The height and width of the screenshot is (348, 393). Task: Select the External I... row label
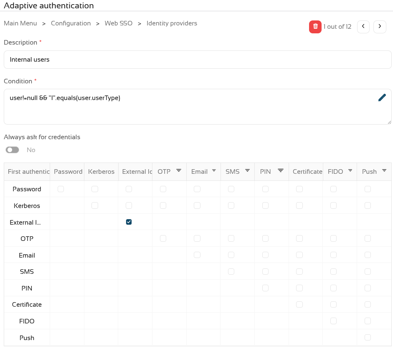click(x=25, y=223)
